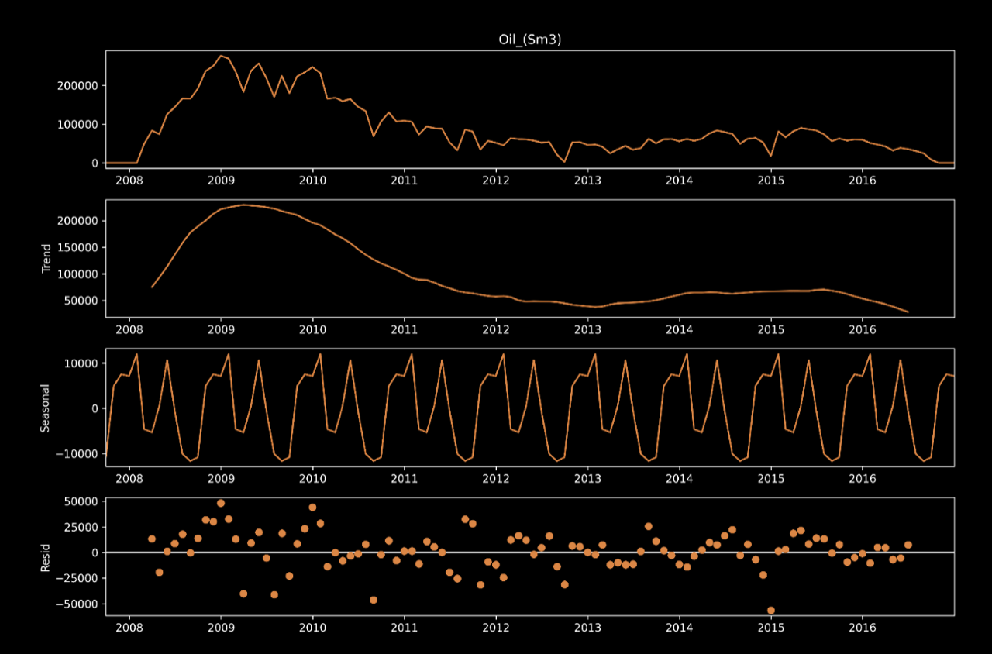Click the 50000 tick on Trend axis
The image size is (992, 654).
(x=81, y=301)
